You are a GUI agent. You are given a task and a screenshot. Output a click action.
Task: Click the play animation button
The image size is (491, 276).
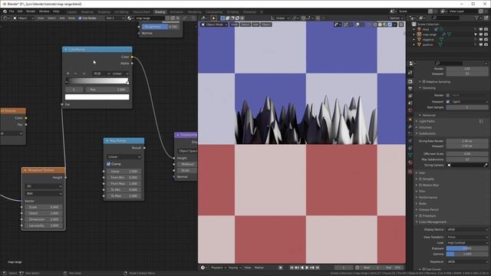(x=307, y=268)
